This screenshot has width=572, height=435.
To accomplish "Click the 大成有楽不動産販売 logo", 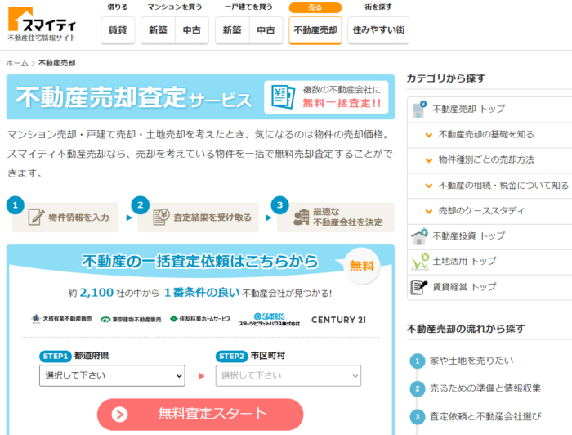I will (x=61, y=319).
